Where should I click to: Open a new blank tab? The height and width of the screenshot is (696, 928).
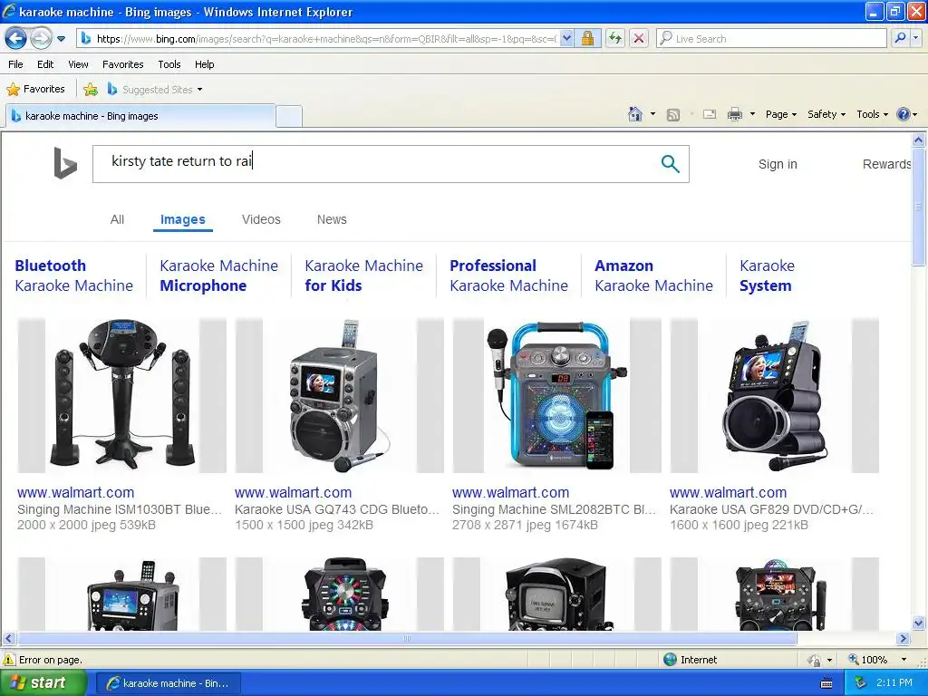pyautogui.click(x=289, y=116)
